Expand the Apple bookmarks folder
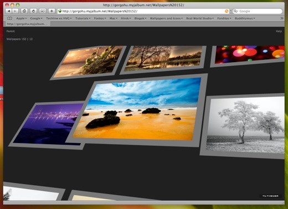 22,18
